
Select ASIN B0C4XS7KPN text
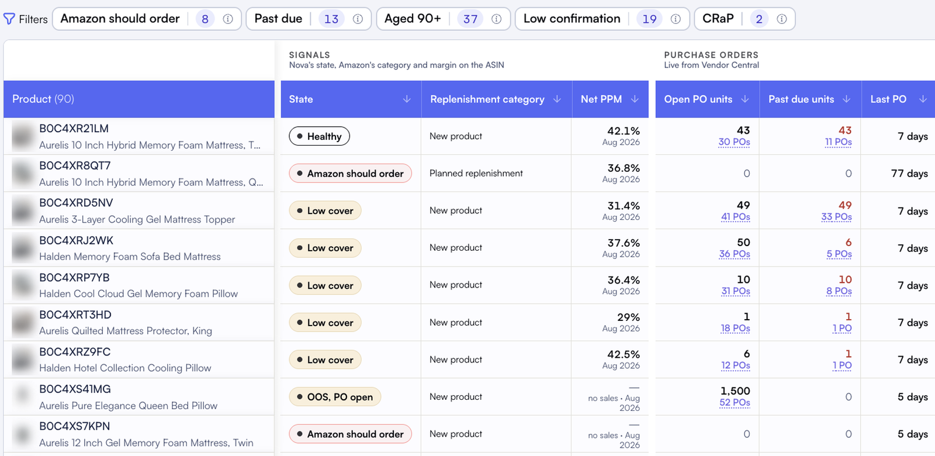click(x=74, y=426)
